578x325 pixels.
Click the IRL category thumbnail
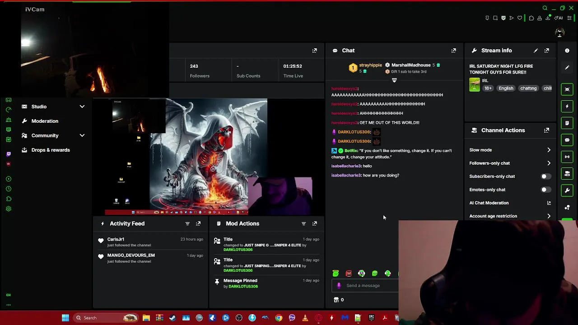pyautogui.click(x=475, y=85)
